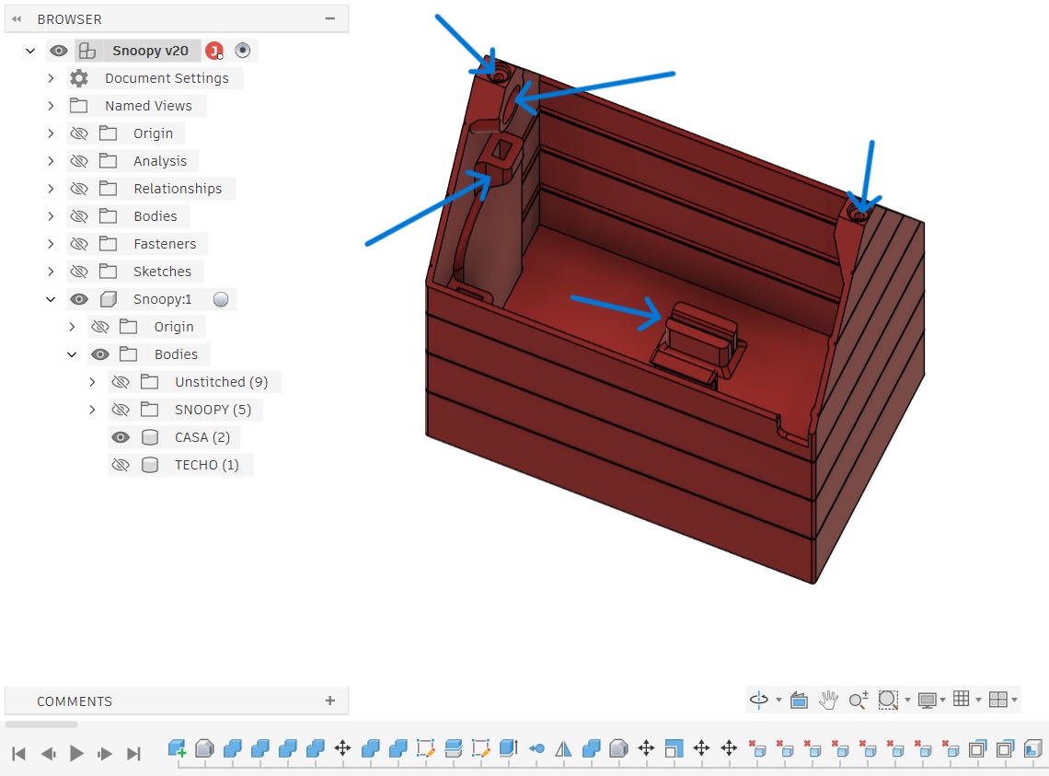Open the Viewports dropdown arrow

1014,701
